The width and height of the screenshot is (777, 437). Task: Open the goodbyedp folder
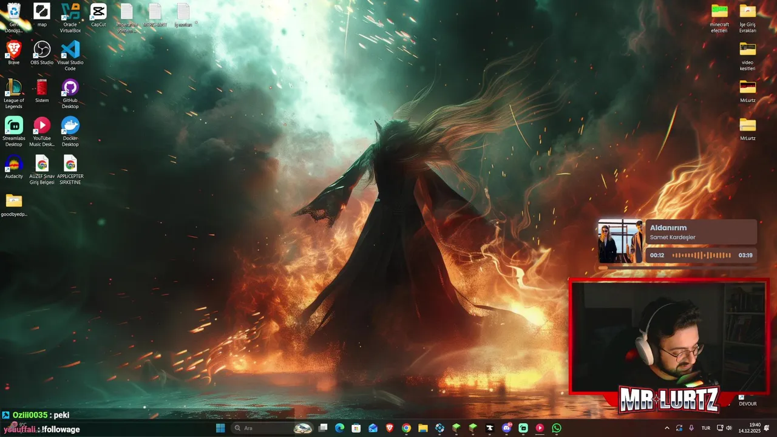pyautogui.click(x=13, y=205)
